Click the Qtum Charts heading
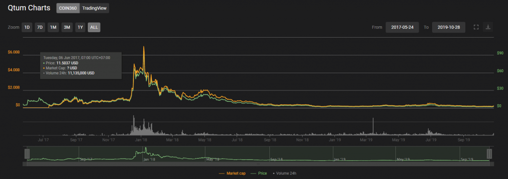 click(x=29, y=8)
